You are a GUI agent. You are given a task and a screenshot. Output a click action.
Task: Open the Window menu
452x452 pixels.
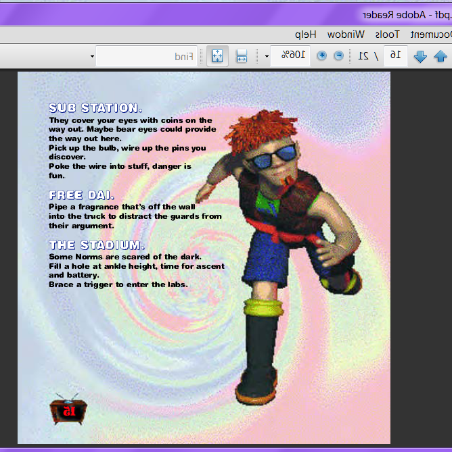[x=346, y=34]
